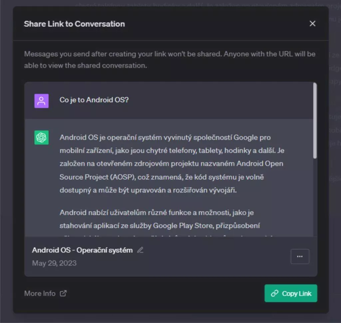Click the user message Co je to Android OS?
The image size is (341, 323).
point(94,100)
